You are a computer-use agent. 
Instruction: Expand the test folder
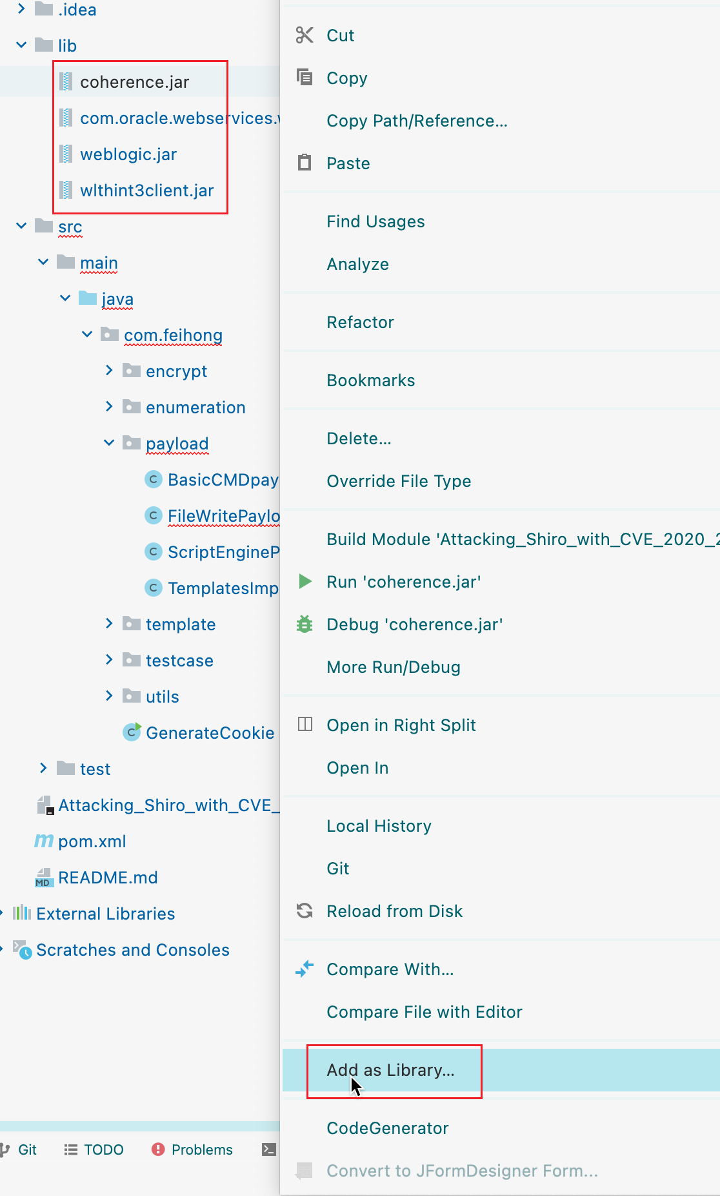coord(43,768)
